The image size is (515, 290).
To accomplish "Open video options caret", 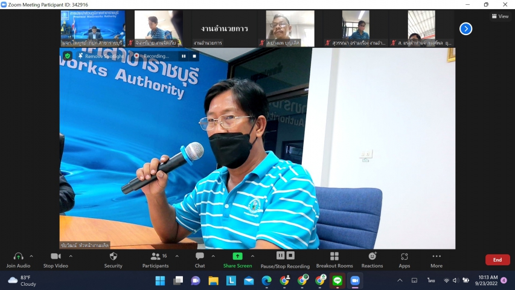I will point(71,256).
